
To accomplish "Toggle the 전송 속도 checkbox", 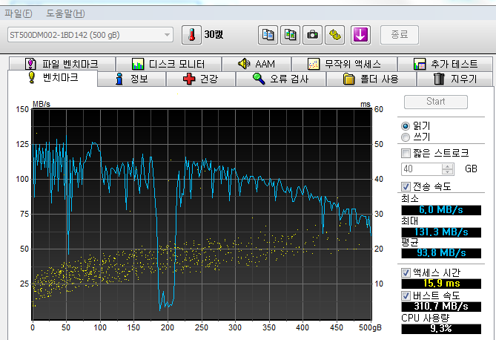I will pyautogui.click(x=406, y=186).
